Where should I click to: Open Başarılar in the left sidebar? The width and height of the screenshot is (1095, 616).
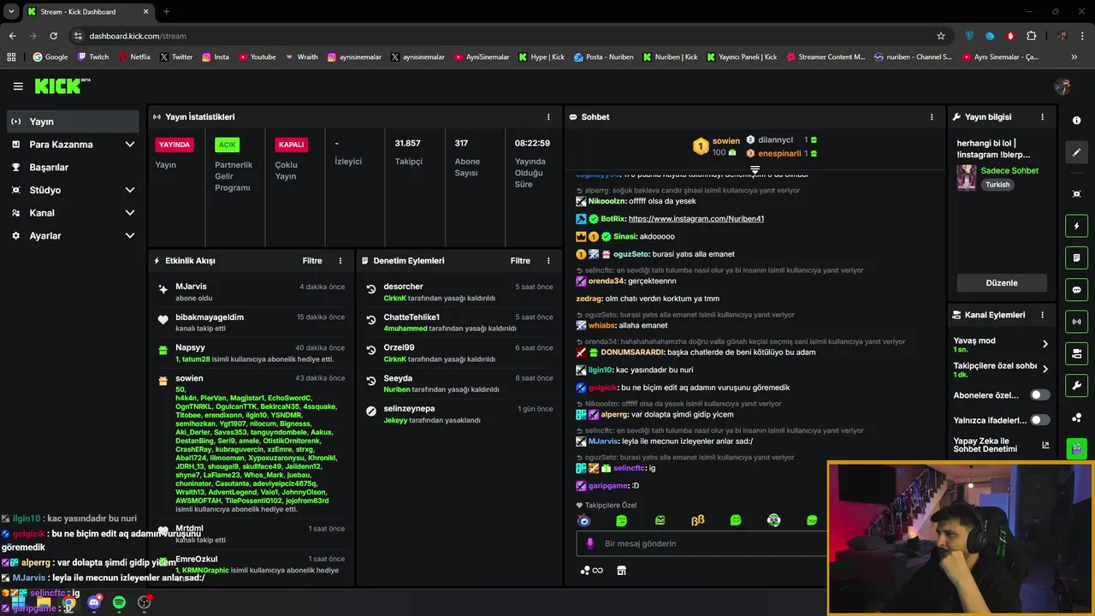[73, 168]
